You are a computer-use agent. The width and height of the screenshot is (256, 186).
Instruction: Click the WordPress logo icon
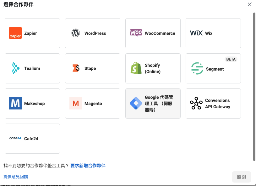click(76, 33)
